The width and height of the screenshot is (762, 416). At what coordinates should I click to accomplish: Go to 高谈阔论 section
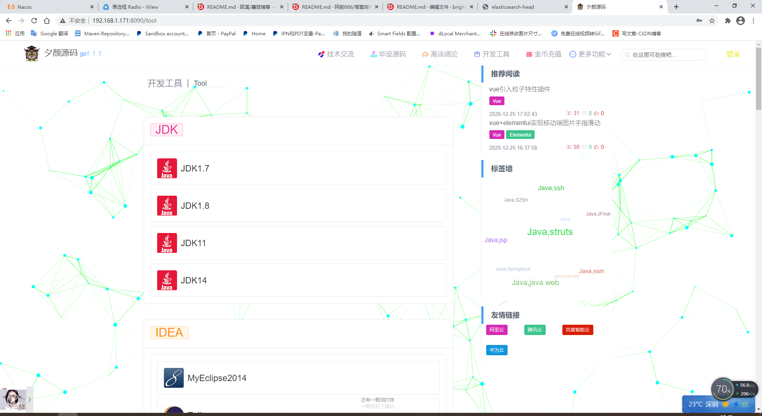pyautogui.click(x=440, y=54)
